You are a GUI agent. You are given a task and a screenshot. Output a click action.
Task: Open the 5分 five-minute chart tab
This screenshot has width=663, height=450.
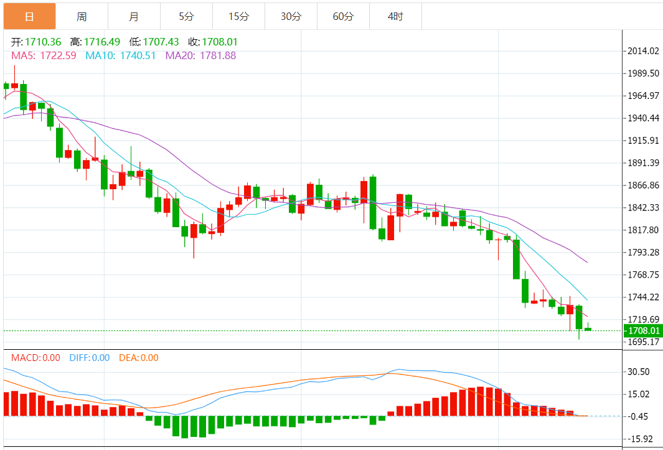tap(187, 17)
